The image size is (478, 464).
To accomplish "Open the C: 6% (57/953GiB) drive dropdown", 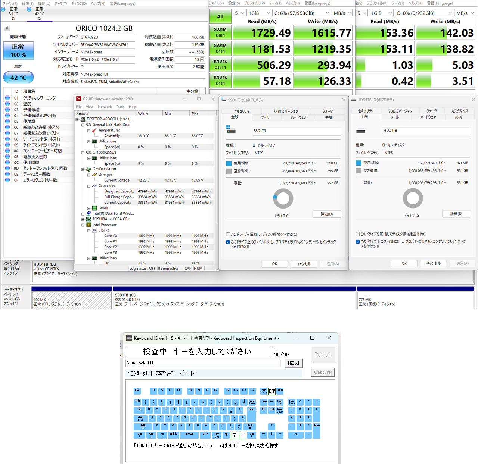I will click(301, 13).
